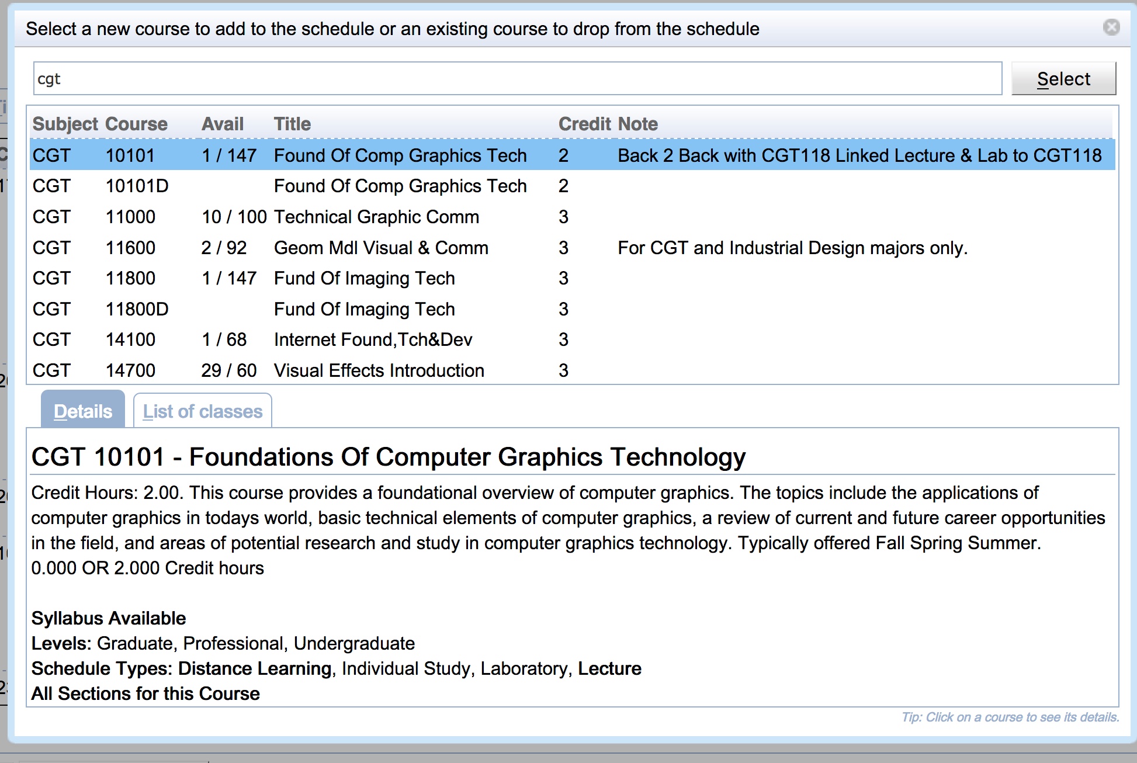The height and width of the screenshot is (763, 1137).
Task: Click the Lecture schedule type
Action: (609, 668)
